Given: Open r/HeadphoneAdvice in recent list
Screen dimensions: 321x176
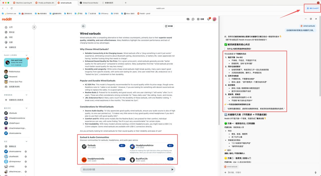Looking at the screenshot, I should coord(15,118).
